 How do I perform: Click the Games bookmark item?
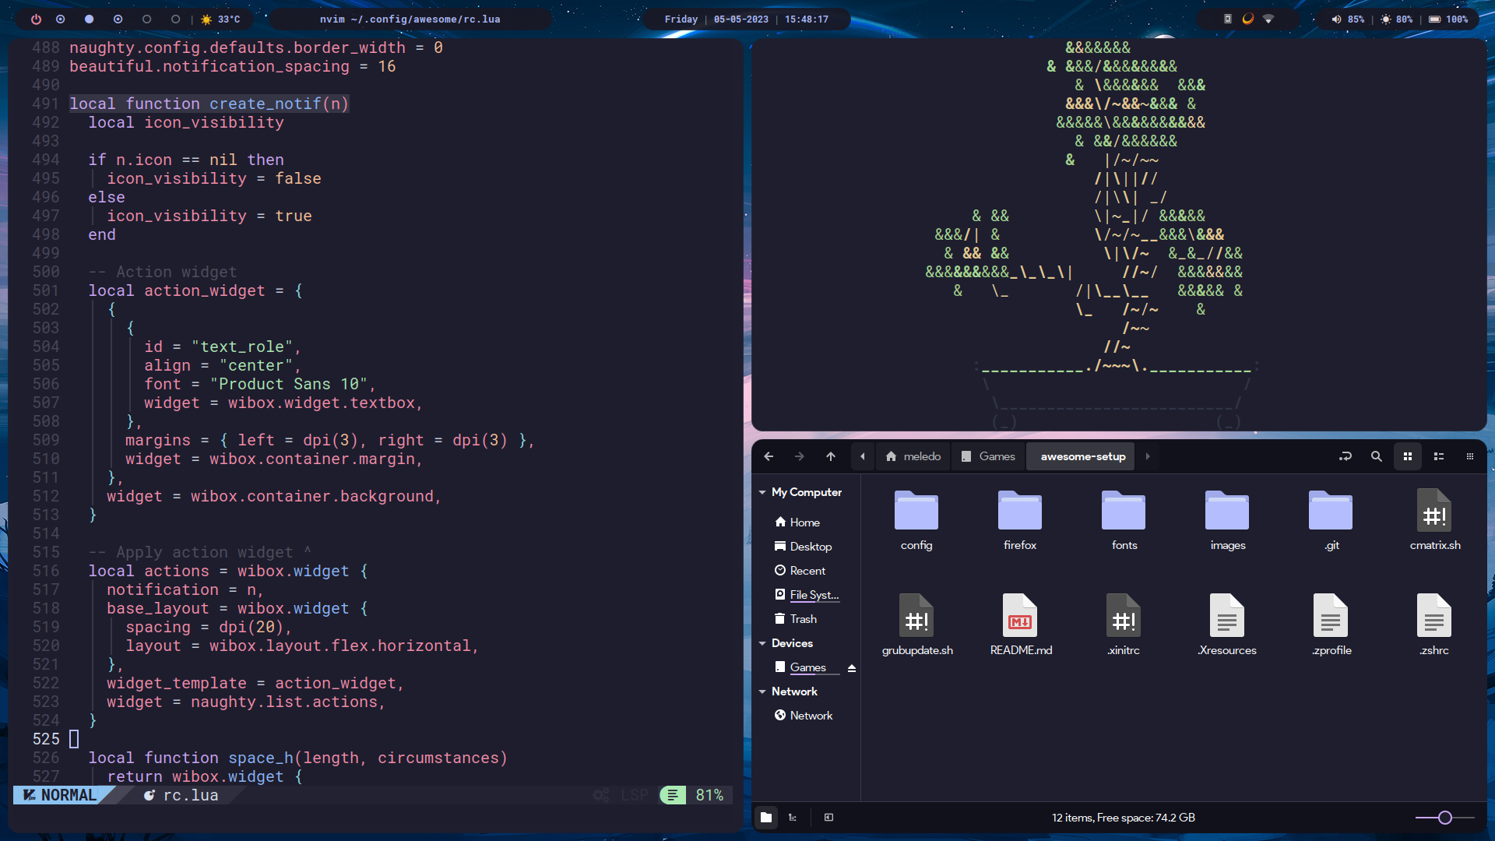[809, 666]
